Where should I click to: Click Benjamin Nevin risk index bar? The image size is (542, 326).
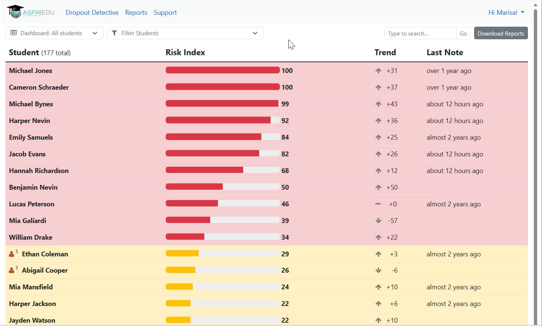point(222,187)
